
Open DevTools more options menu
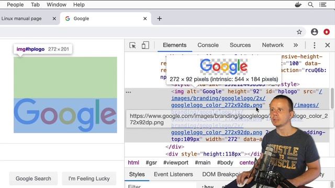[x=314, y=45]
